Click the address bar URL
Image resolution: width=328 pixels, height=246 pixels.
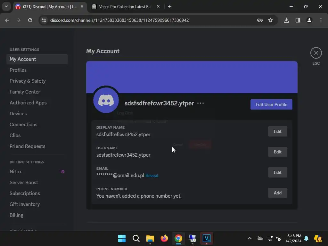[x=119, y=20]
